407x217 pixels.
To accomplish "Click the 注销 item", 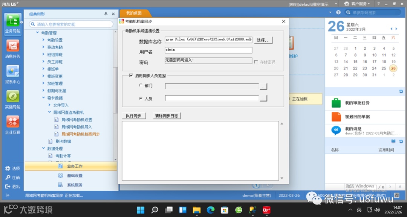I will pyautogui.click(x=12, y=178).
